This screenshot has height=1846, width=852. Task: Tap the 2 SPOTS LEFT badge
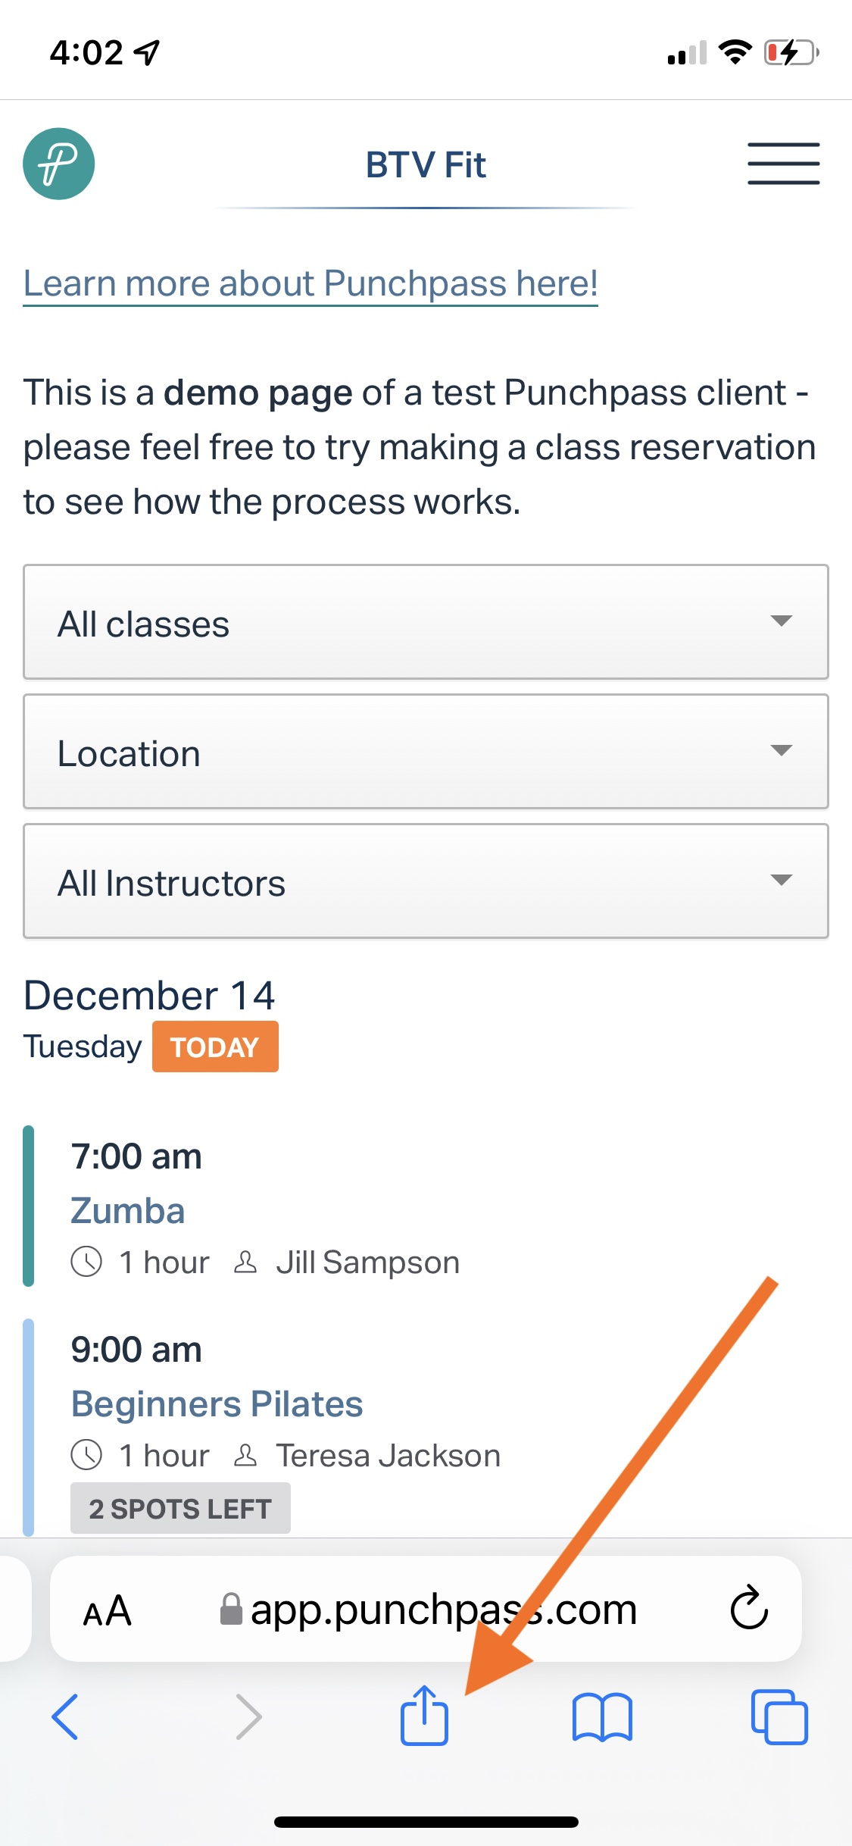(x=180, y=1508)
